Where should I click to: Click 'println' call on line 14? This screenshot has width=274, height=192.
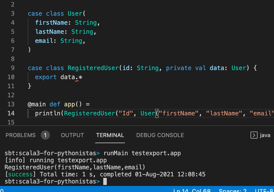click(x=48, y=113)
